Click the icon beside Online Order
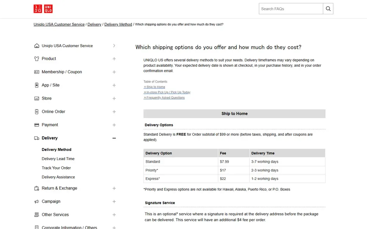 37,112
